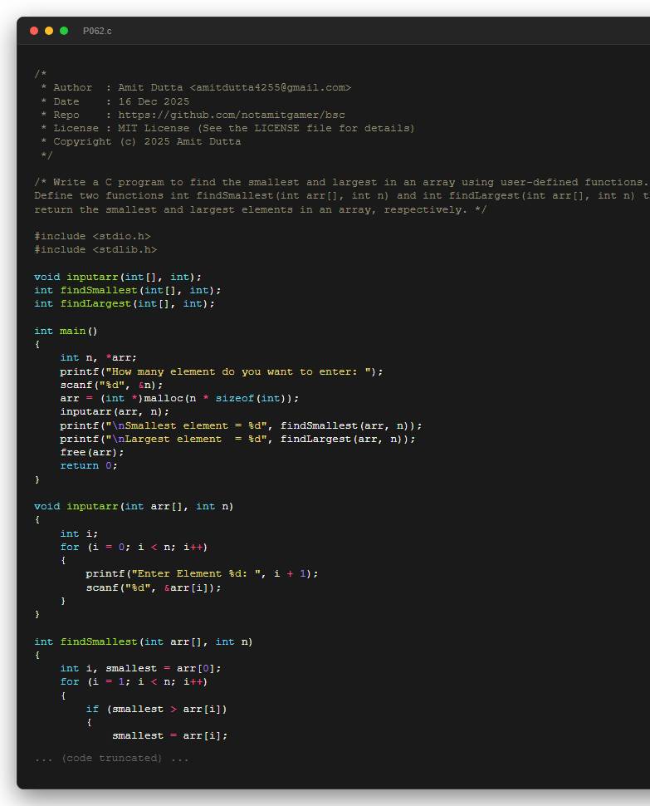Image resolution: width=650 pixels, height=806 pixels.
Task: Click 'return the smallest and largest' comment line
Action: pyautogui.click(x=261, y=209)
